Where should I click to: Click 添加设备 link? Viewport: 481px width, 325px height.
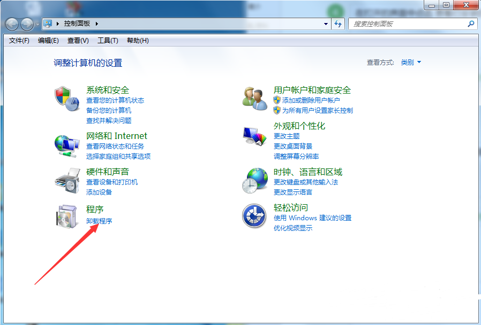point(99,192)
